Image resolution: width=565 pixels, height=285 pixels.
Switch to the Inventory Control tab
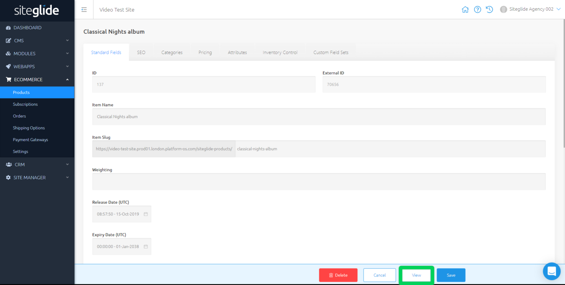point(280,53)
